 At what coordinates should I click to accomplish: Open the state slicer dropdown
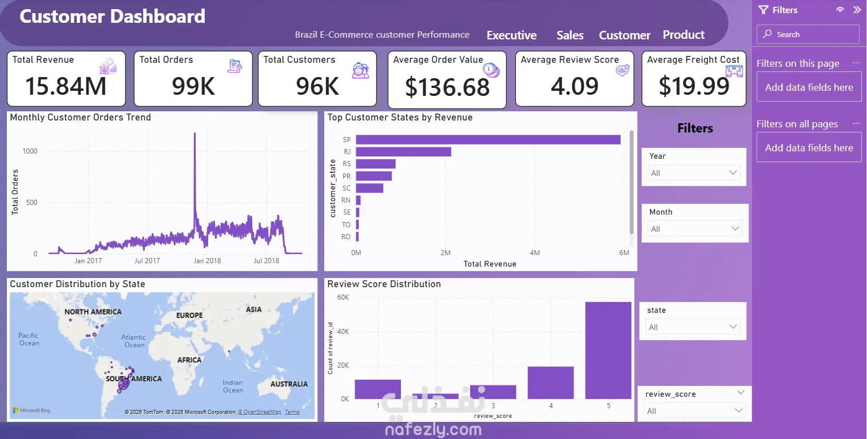point(693,327)
